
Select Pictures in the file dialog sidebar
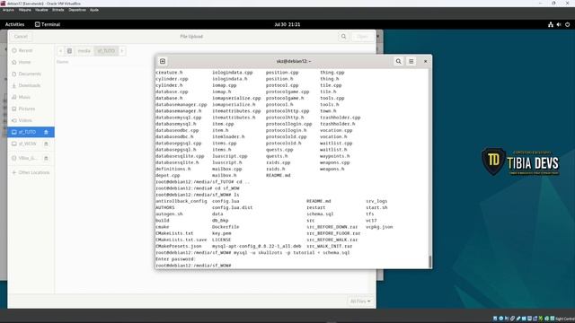tap(31, 109)
